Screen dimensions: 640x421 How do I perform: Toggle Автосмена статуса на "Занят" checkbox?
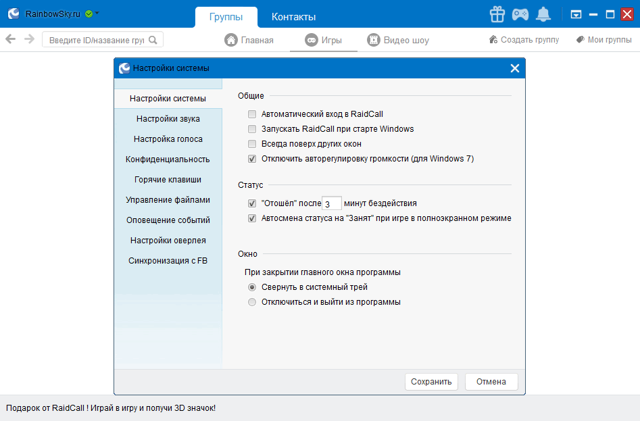pos(252,218)
